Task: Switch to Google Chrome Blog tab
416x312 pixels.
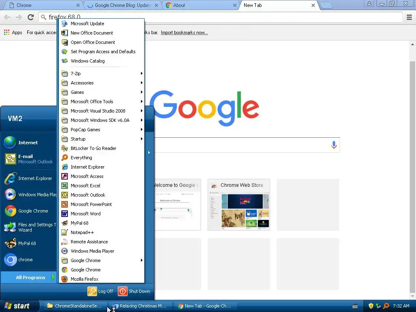Action: [x=123, y=5]
